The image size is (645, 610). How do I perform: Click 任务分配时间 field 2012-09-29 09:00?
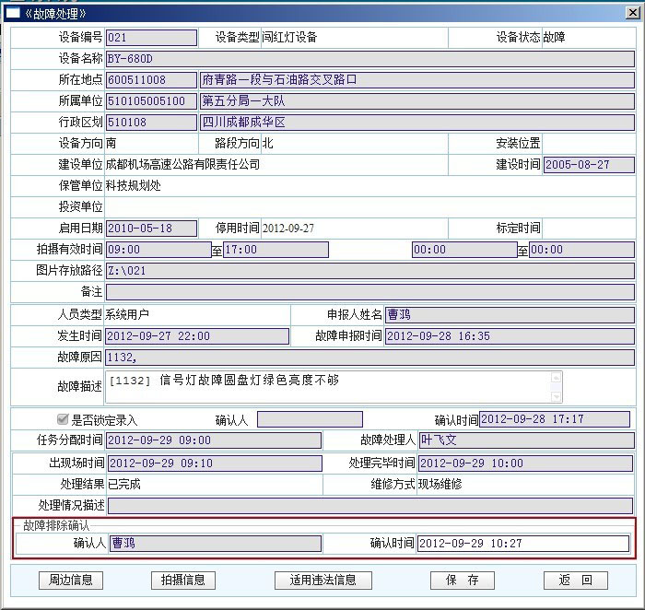214,440
